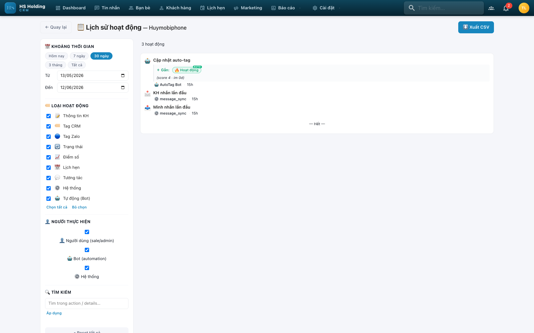534x333 pixels.
Task: Click the clipboard icon beside Lịch sử hoạt động
Action: click(81, 27)
